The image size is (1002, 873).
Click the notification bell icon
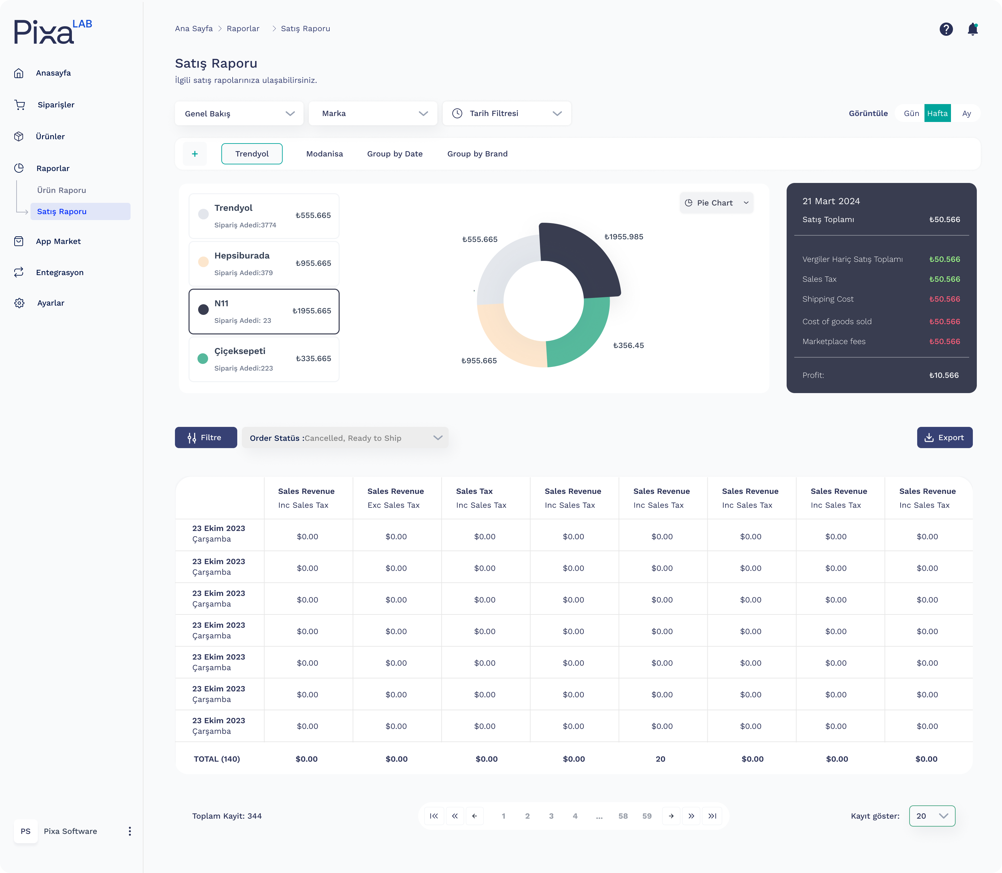pos(972,29)
